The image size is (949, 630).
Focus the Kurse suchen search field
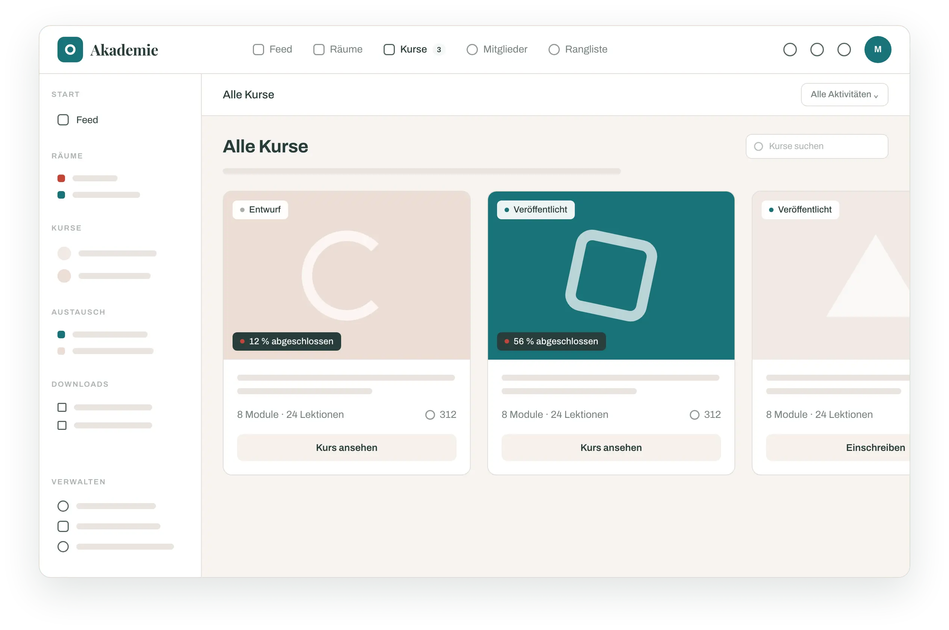click(x=816, y=146)
